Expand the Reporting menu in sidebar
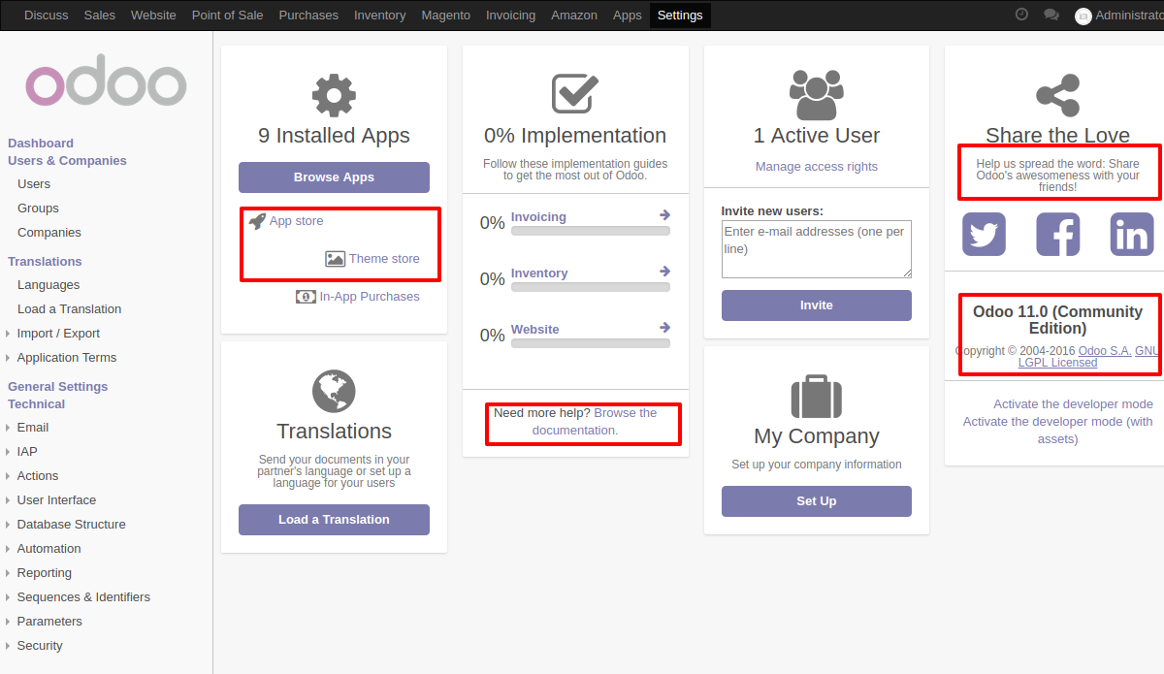 pos(45,573)
